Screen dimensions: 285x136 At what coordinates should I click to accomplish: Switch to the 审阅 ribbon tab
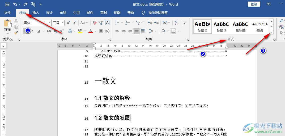point(104,13)
